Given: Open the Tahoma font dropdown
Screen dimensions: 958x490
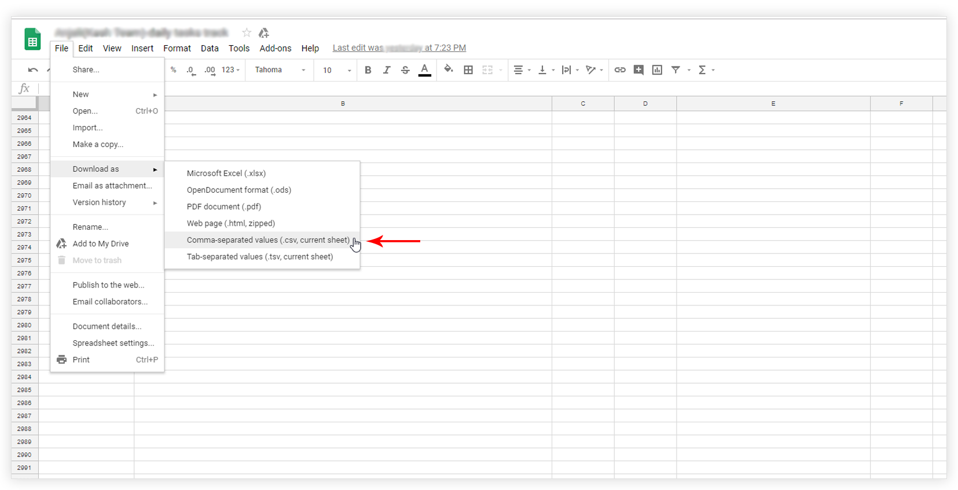Looking at the screenshot, I should [x=280, y=70].
